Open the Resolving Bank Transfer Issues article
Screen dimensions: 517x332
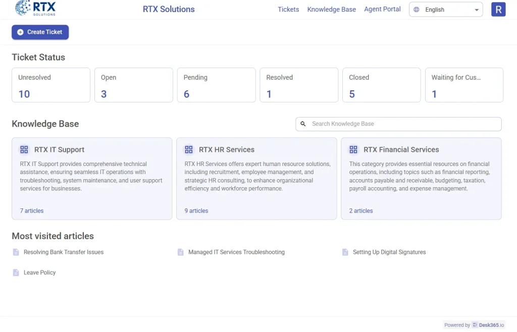[64, 252]
